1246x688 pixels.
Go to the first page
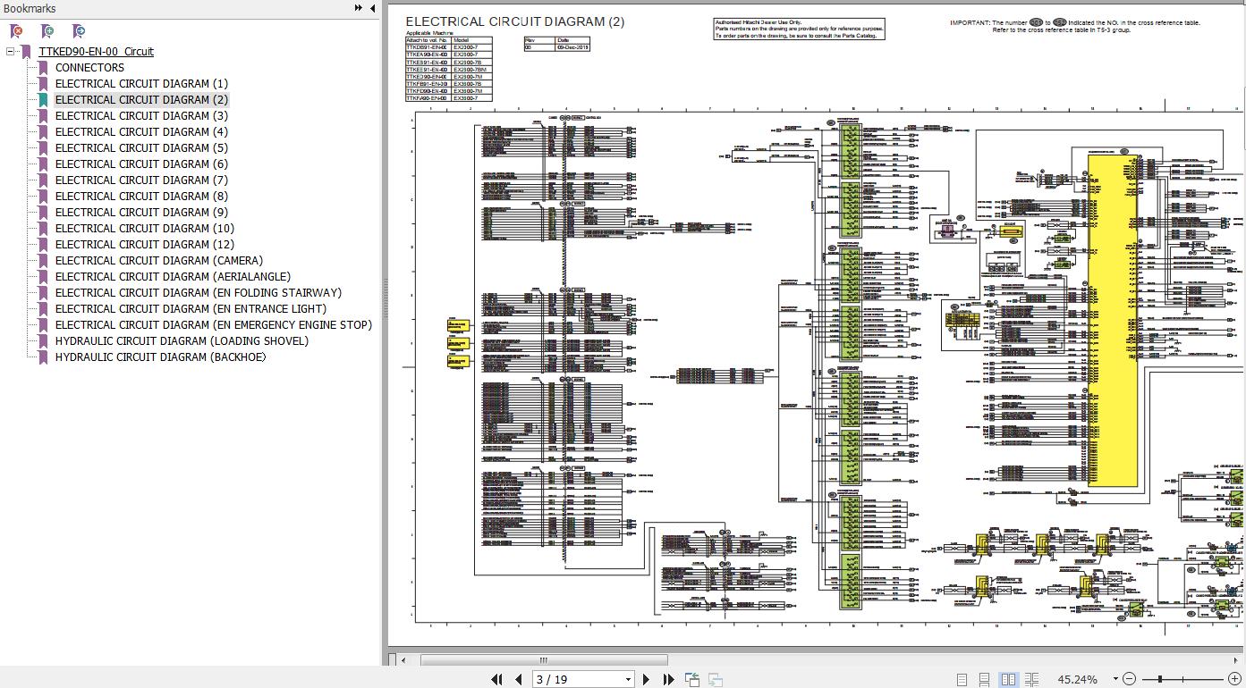tap(497, 680)
